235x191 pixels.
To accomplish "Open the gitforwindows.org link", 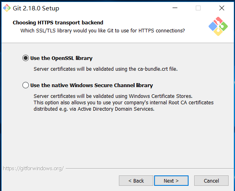I will click(33, 168).
